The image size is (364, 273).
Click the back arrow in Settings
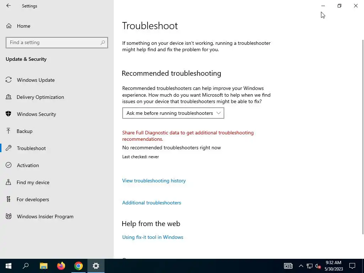tap(9, 6)
